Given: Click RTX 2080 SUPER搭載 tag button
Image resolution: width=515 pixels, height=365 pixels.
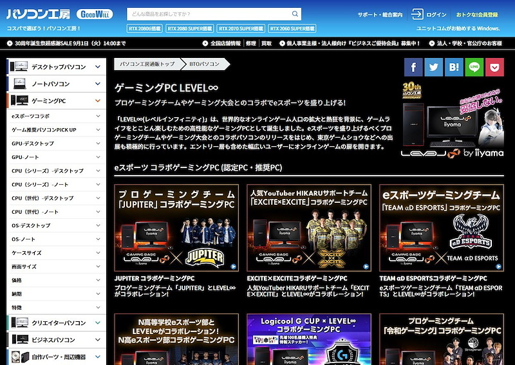Looking at the screenshot, I should pos(189,28).
